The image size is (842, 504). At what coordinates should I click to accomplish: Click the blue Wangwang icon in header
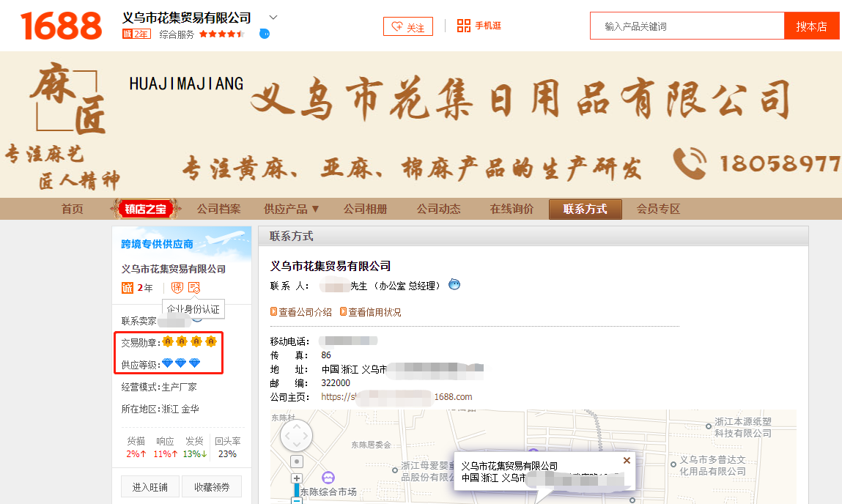pyautogui.click(x=265, y=34)
